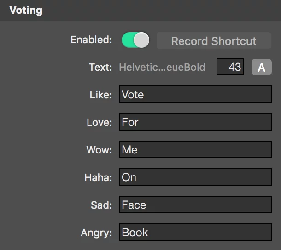Select the font size field showing 43

[x=230, y=67]
